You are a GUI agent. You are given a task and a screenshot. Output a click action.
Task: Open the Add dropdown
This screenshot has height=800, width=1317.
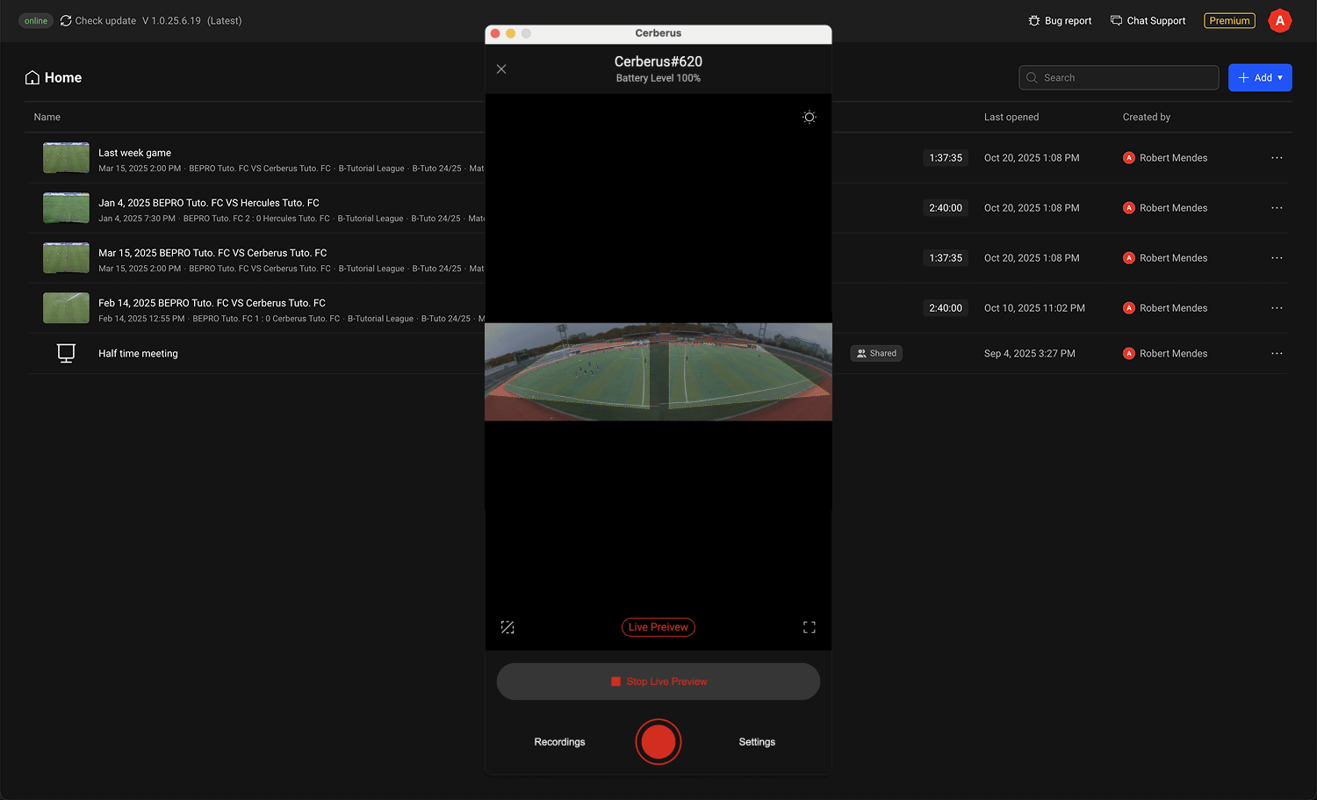1260,77
